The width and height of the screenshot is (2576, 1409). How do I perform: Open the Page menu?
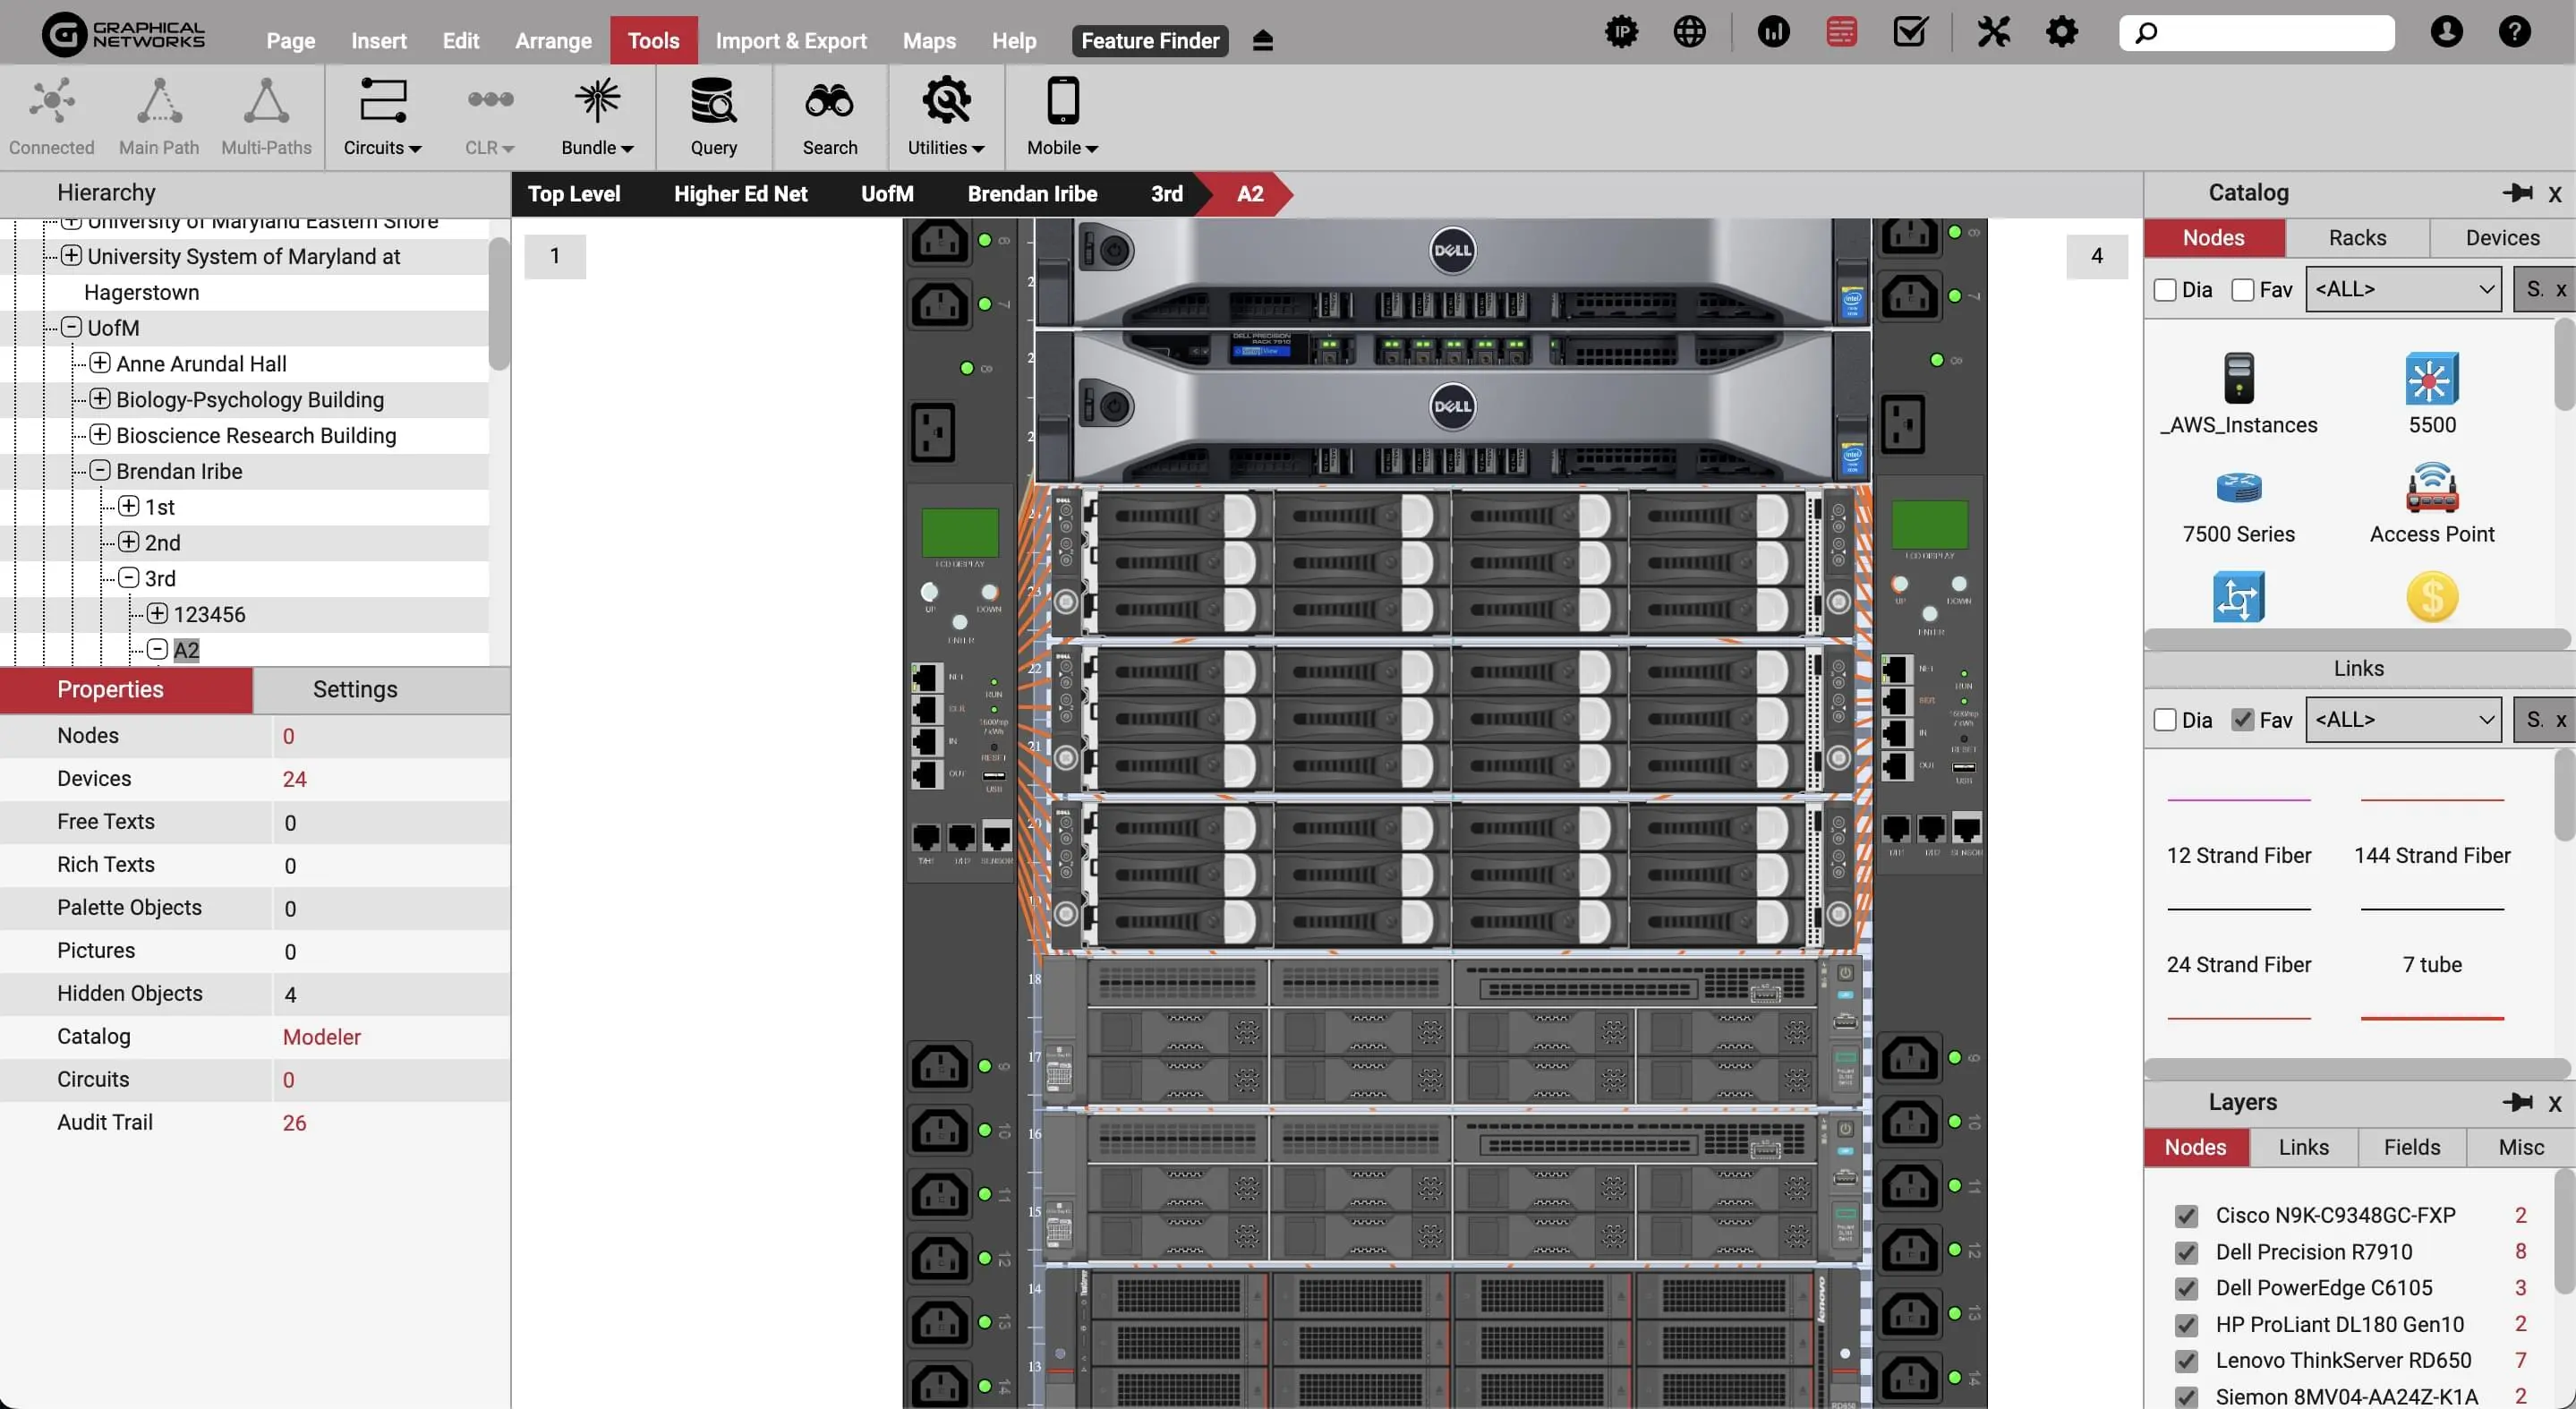(290, 40)
